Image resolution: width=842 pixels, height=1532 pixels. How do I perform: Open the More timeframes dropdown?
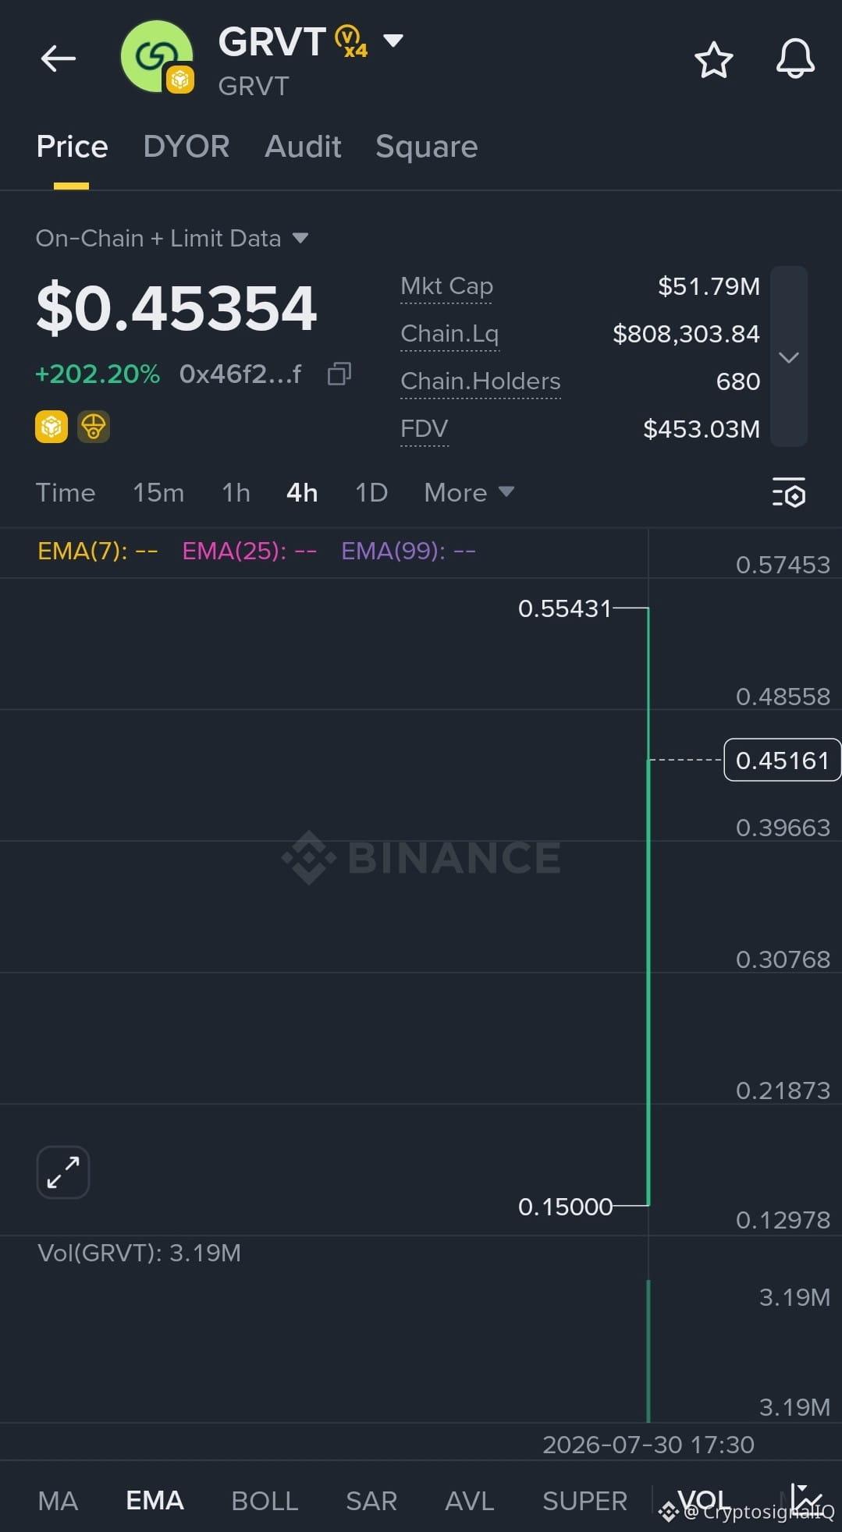(x=469, y=493)
